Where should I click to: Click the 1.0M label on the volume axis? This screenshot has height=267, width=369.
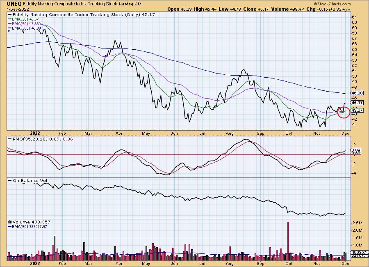pyautogui.click(x=357, y=245)
